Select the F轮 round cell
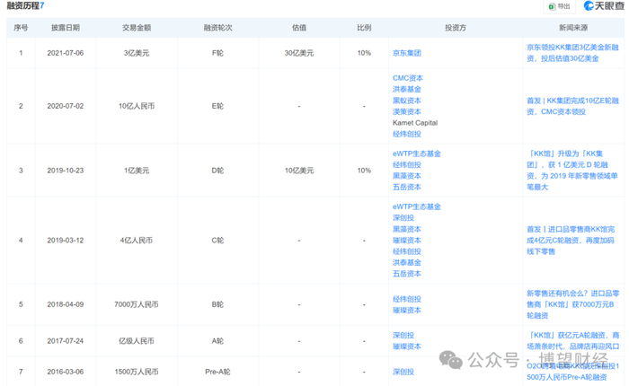The image size is (629, 386). [217, 53]
